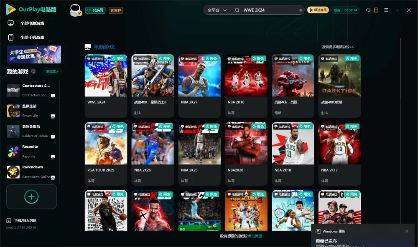
Task: Open the NBA 2K27 game card
Action: point(199,86)
